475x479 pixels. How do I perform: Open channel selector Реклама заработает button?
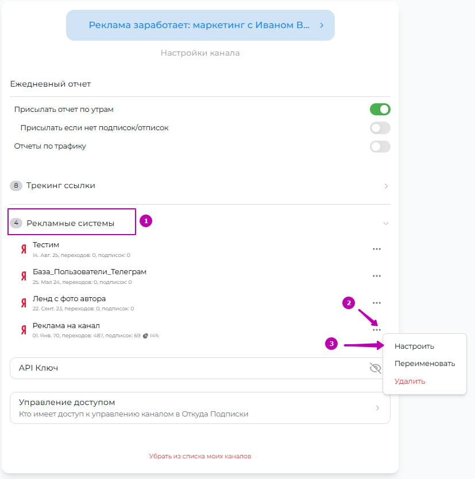click(200, 25)
